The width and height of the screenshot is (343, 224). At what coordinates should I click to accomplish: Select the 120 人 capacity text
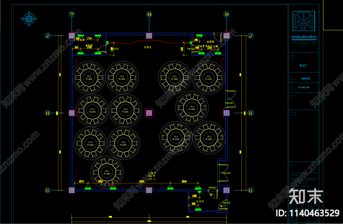pyautogui.click(x=152, y=179)
